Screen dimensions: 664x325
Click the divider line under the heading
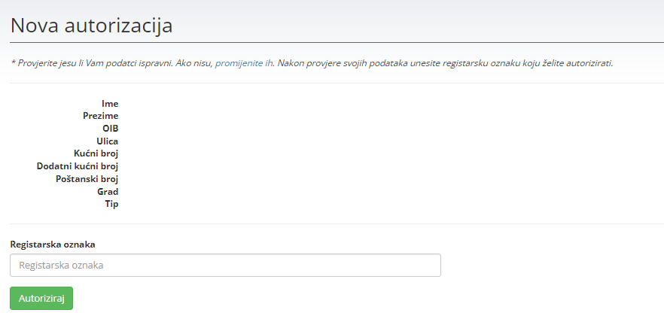[332, 42]
